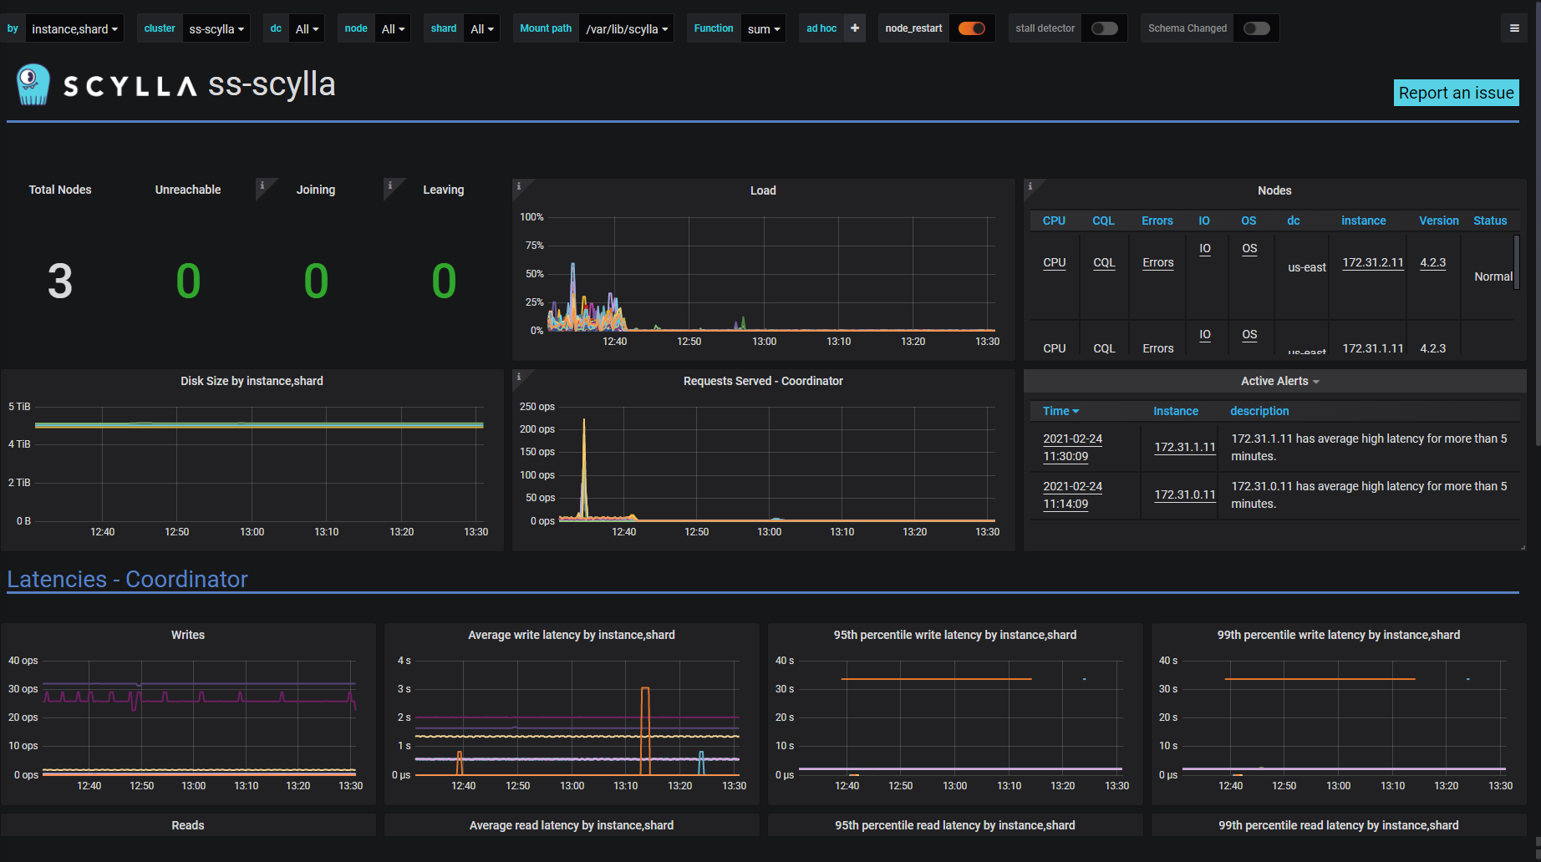Click the info icon on Requests Served panel
This screenshot has height=862, width=1541.
(520, 376)
